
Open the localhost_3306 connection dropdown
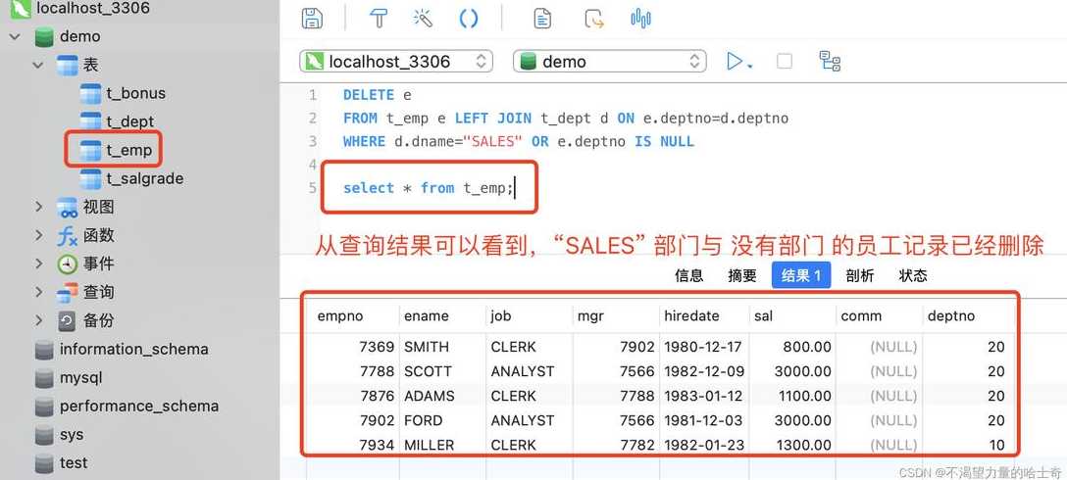(396, 61)
